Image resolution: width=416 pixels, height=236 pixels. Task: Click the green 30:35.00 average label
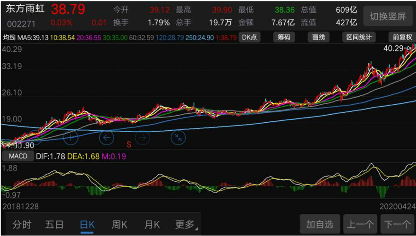point(115,38)
